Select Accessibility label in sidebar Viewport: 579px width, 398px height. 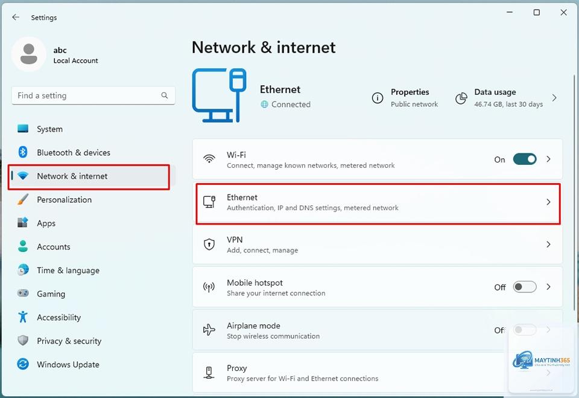click(x=59, y=317)
